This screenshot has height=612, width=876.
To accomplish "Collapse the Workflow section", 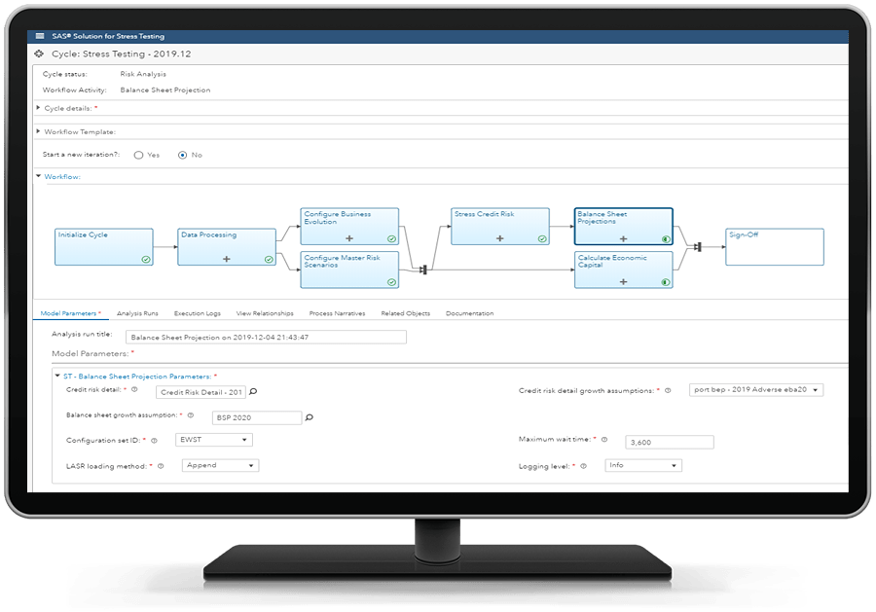I will point(38,176).
